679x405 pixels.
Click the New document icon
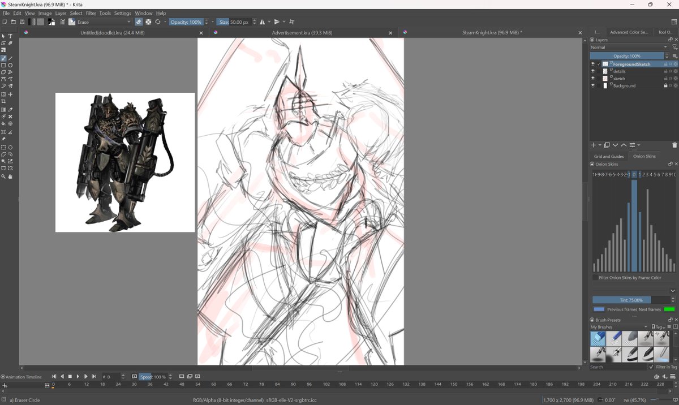5,22
